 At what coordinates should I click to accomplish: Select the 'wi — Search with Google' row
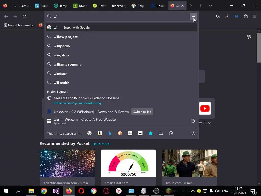point(121,28)
